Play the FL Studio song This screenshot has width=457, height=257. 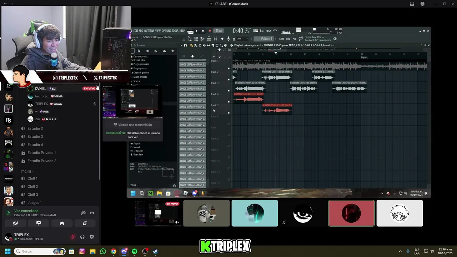[x=196, y=31]
